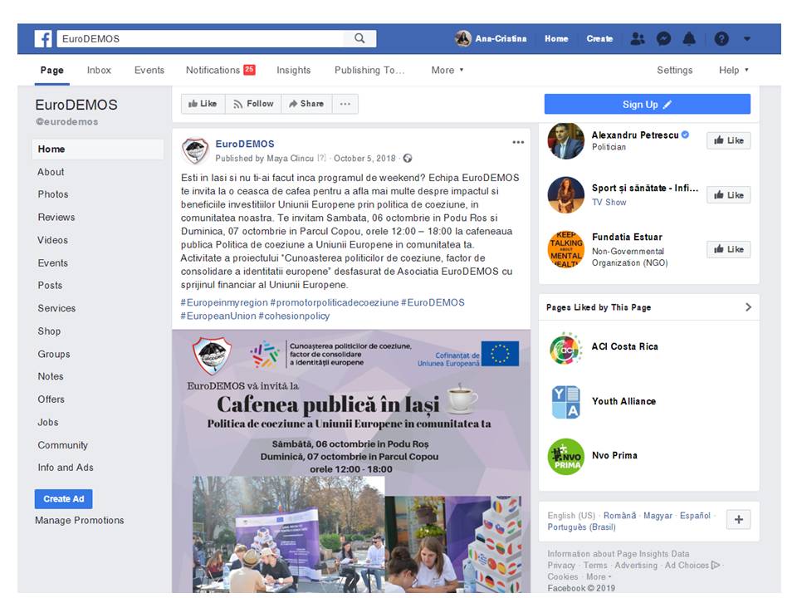This screenshot has height=598, width=797.
Task: Click the Quick Help question icon
Action: pyautogui.click(x=721, y=39)
